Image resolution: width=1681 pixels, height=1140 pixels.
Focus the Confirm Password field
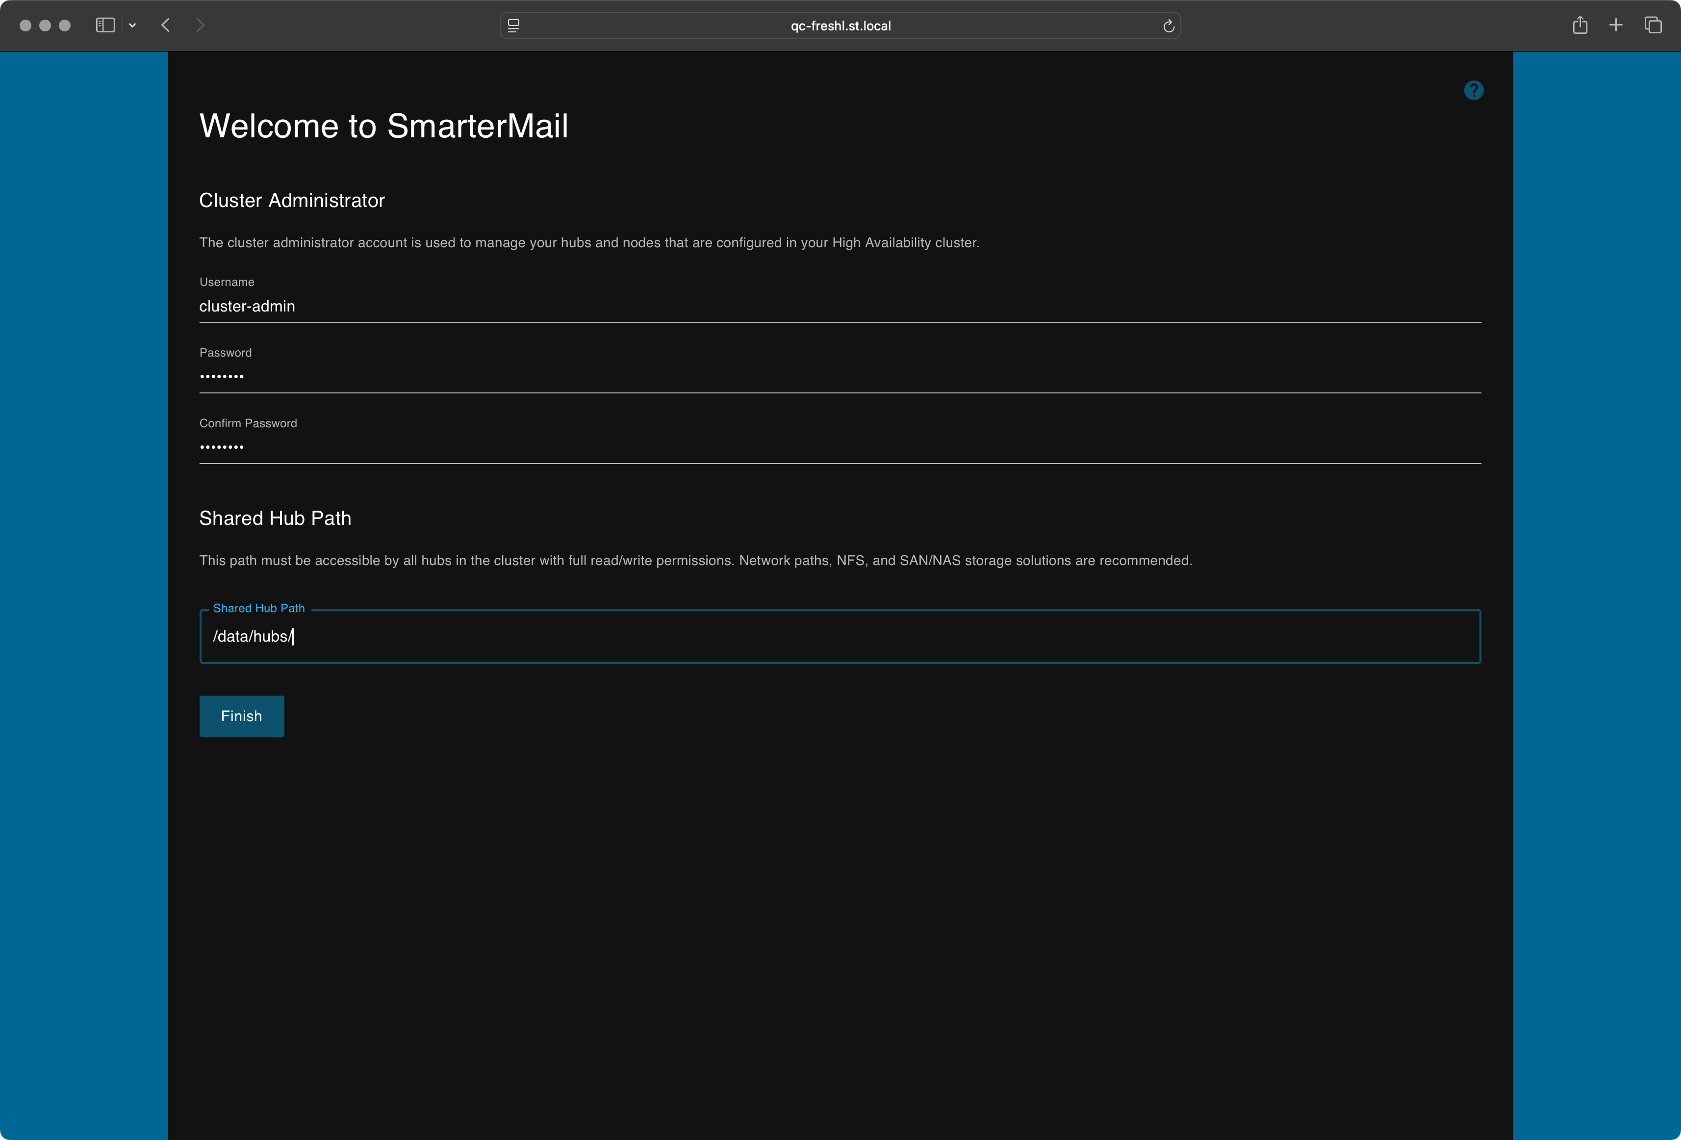[840, 448]
